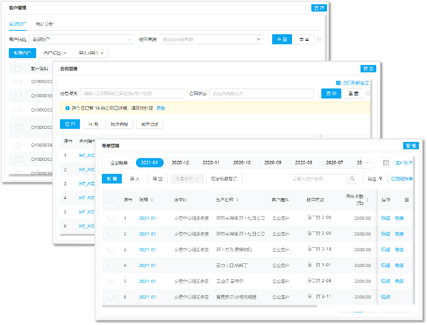Click horizontal scrollbar under the bill table
The image size is (427, 325).
(209, 306)
